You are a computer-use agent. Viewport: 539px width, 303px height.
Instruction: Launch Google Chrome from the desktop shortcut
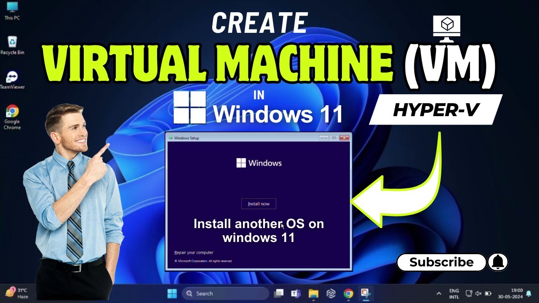click(12, 117)
